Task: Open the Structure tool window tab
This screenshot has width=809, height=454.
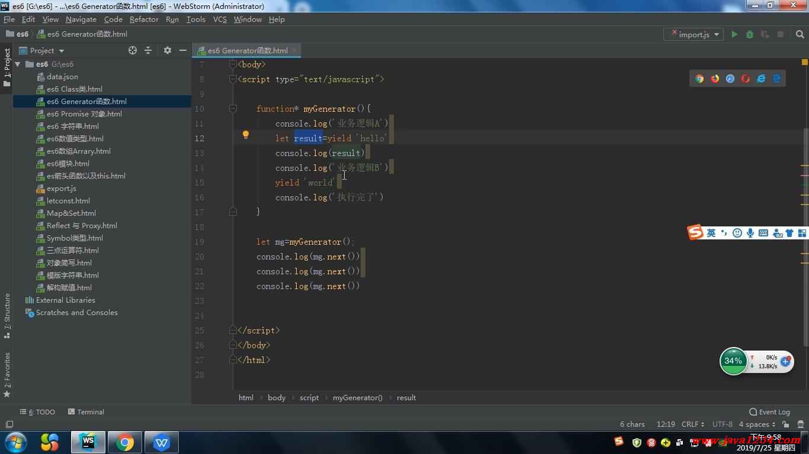Action: [x=7, y=316]
